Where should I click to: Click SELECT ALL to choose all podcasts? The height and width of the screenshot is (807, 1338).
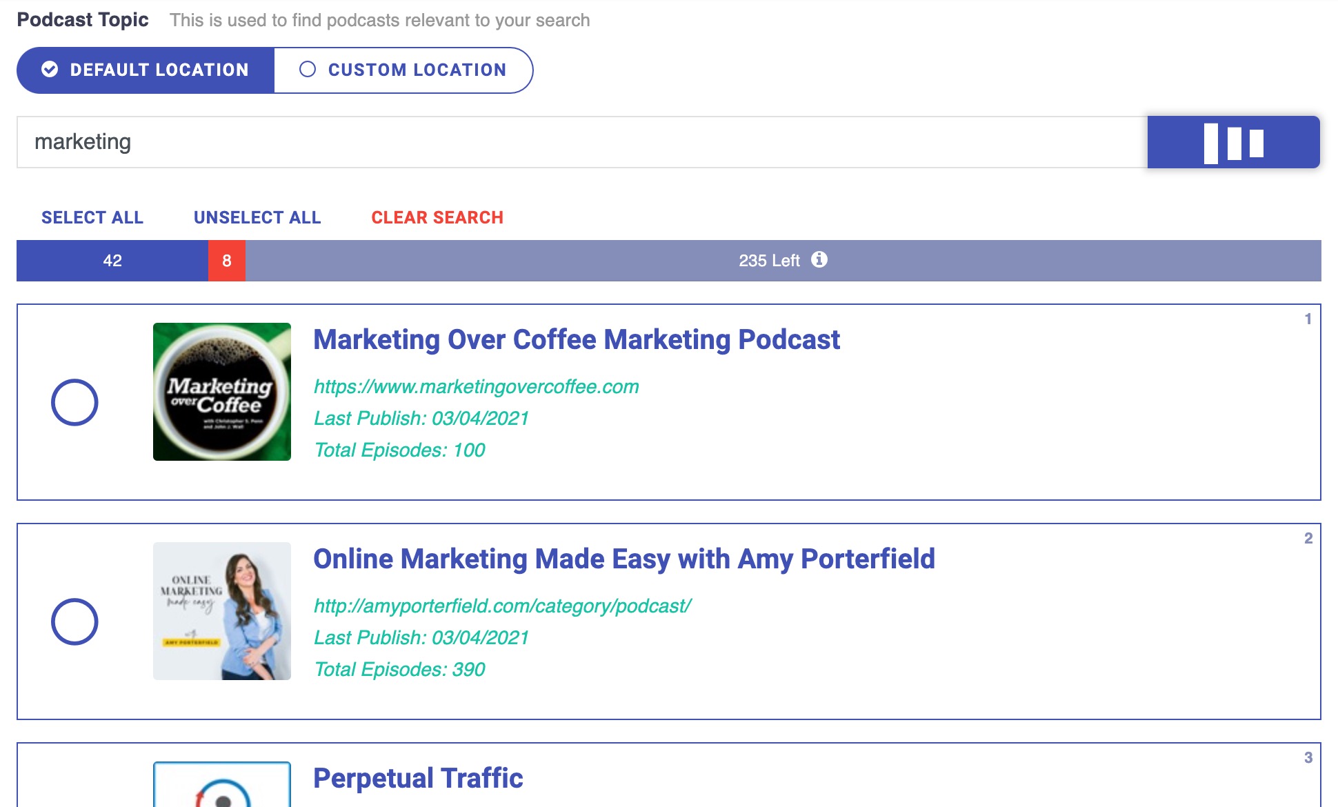pos(92,216)
